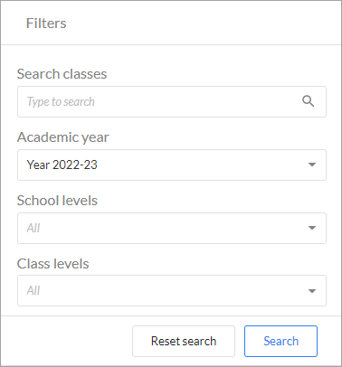Click the Reset search button
Screen dimensions: 342x367
click(x=184, y=341)
